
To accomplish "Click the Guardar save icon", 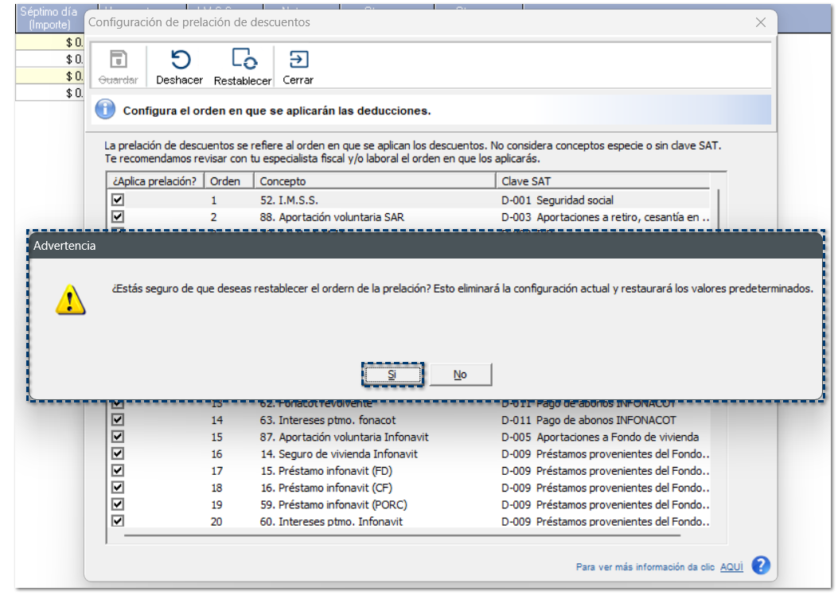I will click(118, 60).
